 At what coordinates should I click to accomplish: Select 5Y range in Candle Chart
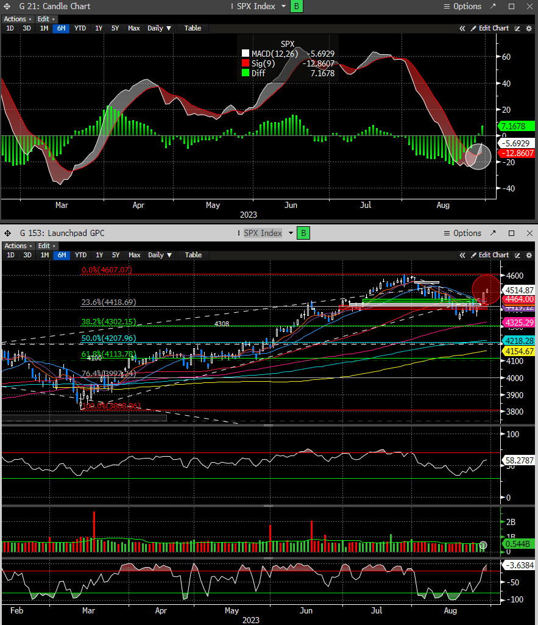pyautogui.click(x=115, y=28)
